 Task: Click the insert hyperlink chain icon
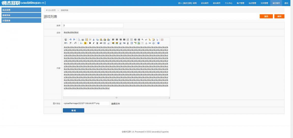click(150, 43)
